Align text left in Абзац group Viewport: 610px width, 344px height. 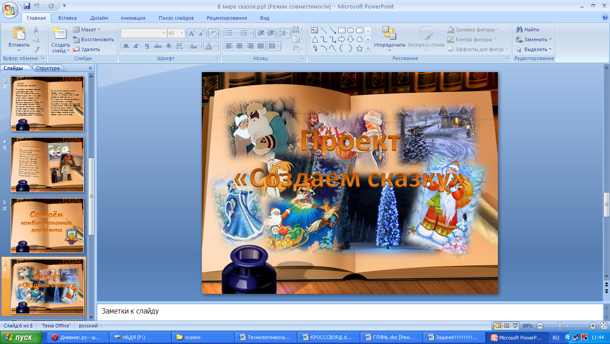229,46
